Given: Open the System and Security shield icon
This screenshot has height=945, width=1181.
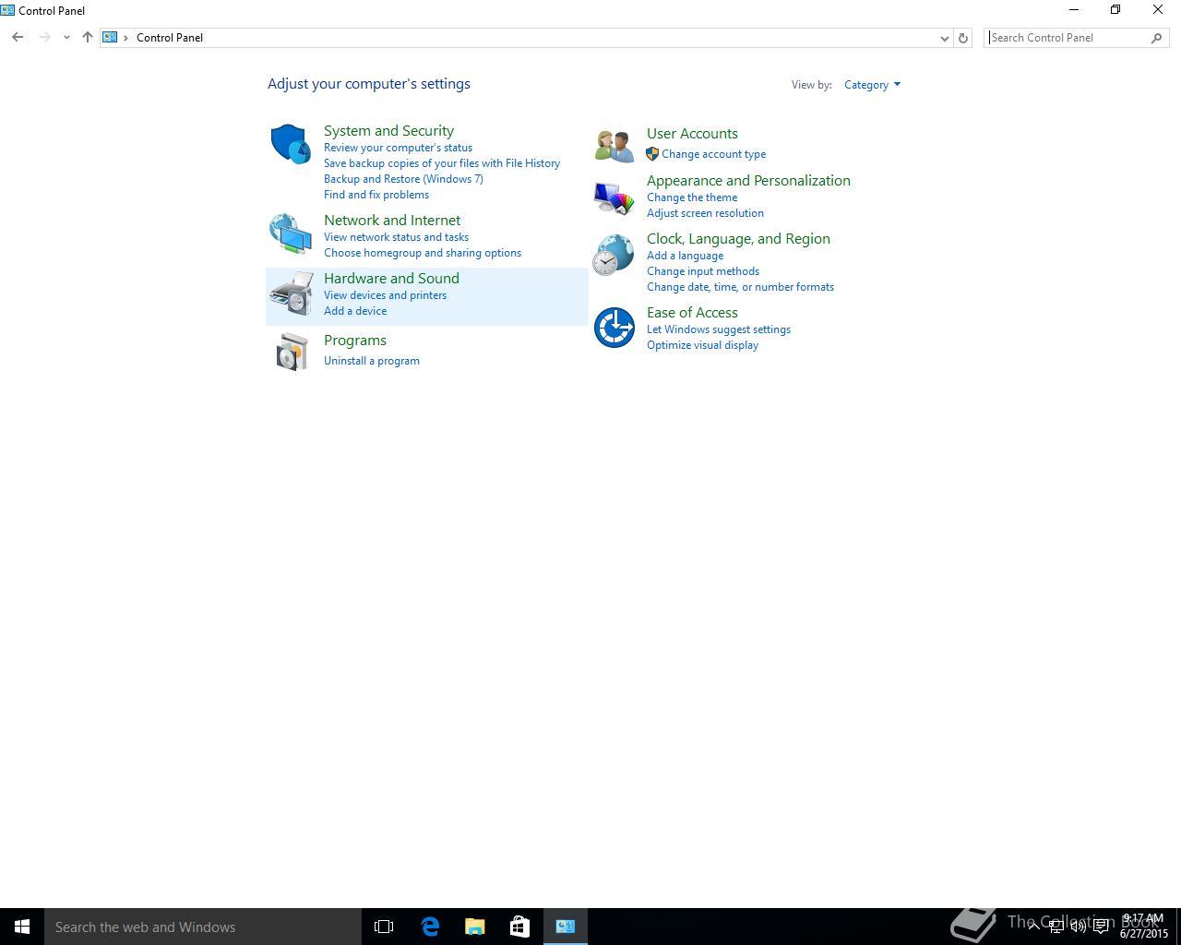Looking at the screenshot, I should (291, 145).
